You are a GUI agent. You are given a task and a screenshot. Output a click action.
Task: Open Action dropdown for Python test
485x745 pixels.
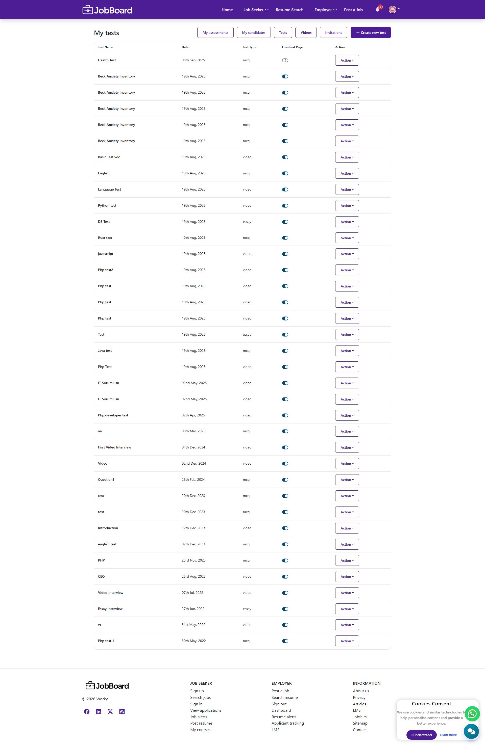[x=347, y=206]
